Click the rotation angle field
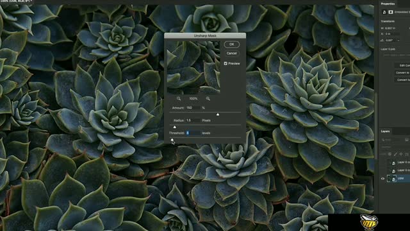This screenshot has width=410, height=231. 391,40
